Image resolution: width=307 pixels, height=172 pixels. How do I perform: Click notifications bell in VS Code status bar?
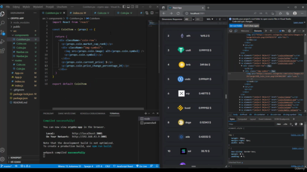point(157,166)
